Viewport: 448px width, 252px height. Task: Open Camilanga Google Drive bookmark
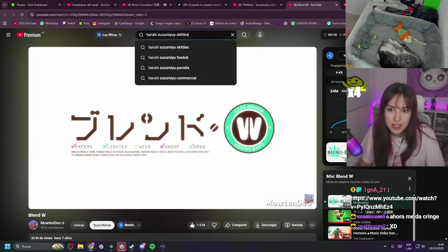coord(130,23)
